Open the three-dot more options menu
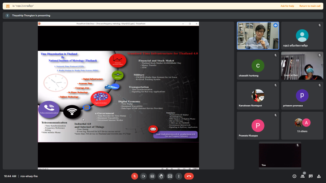 coord(178,176)
